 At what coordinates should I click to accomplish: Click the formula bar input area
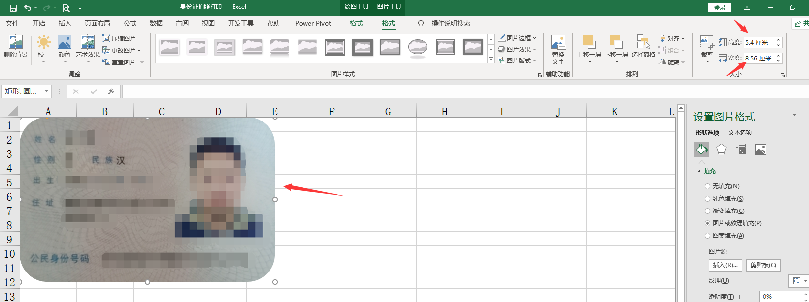pyautogui.click(x=465, y=91)
